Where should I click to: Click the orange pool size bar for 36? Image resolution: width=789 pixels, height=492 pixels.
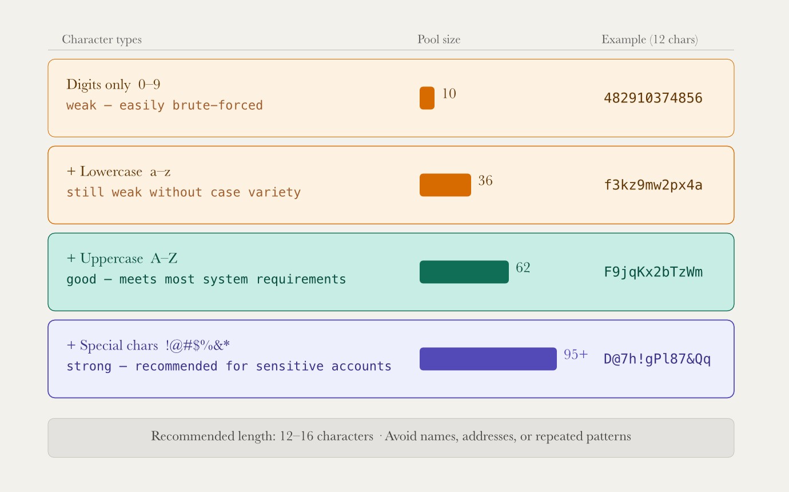click(x=445, y=185)
